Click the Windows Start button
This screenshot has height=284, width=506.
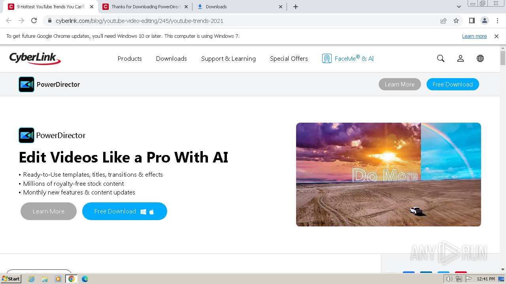click(11, 279)
